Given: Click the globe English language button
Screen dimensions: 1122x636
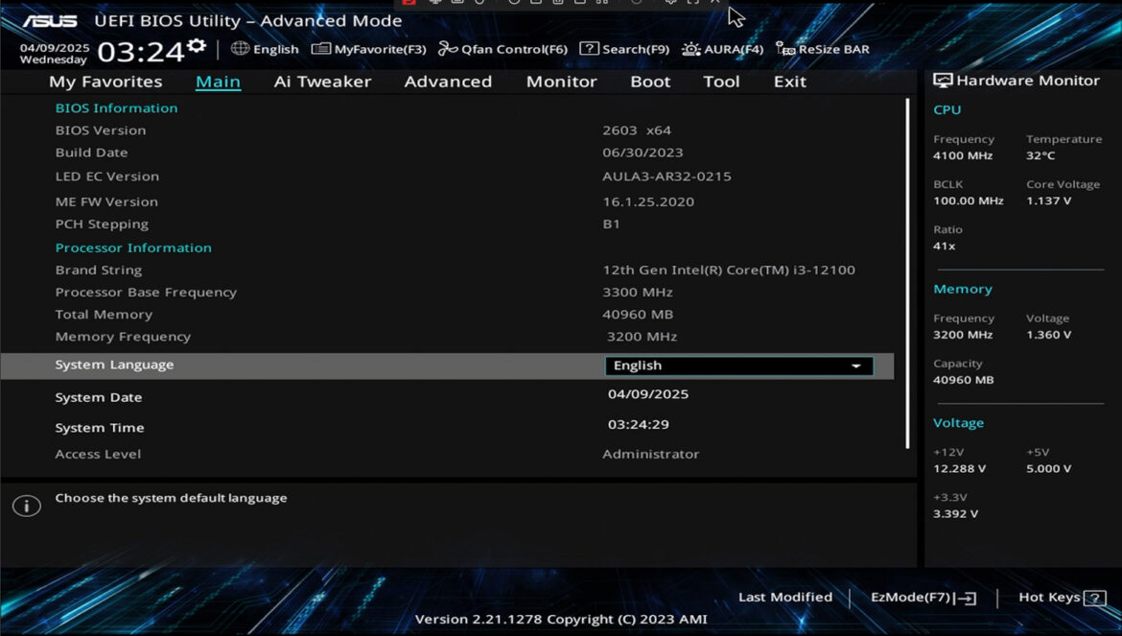Looking at the screenshot, I should tap(265, 49).
